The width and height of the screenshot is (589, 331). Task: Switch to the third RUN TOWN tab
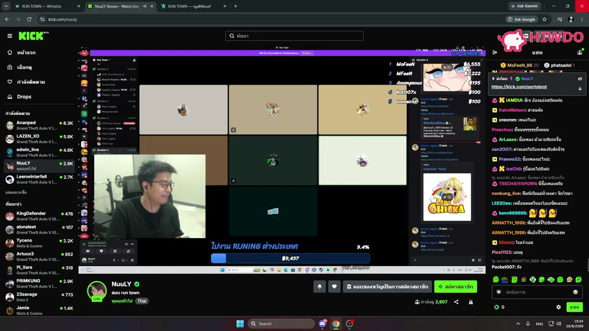click(193, 6)
